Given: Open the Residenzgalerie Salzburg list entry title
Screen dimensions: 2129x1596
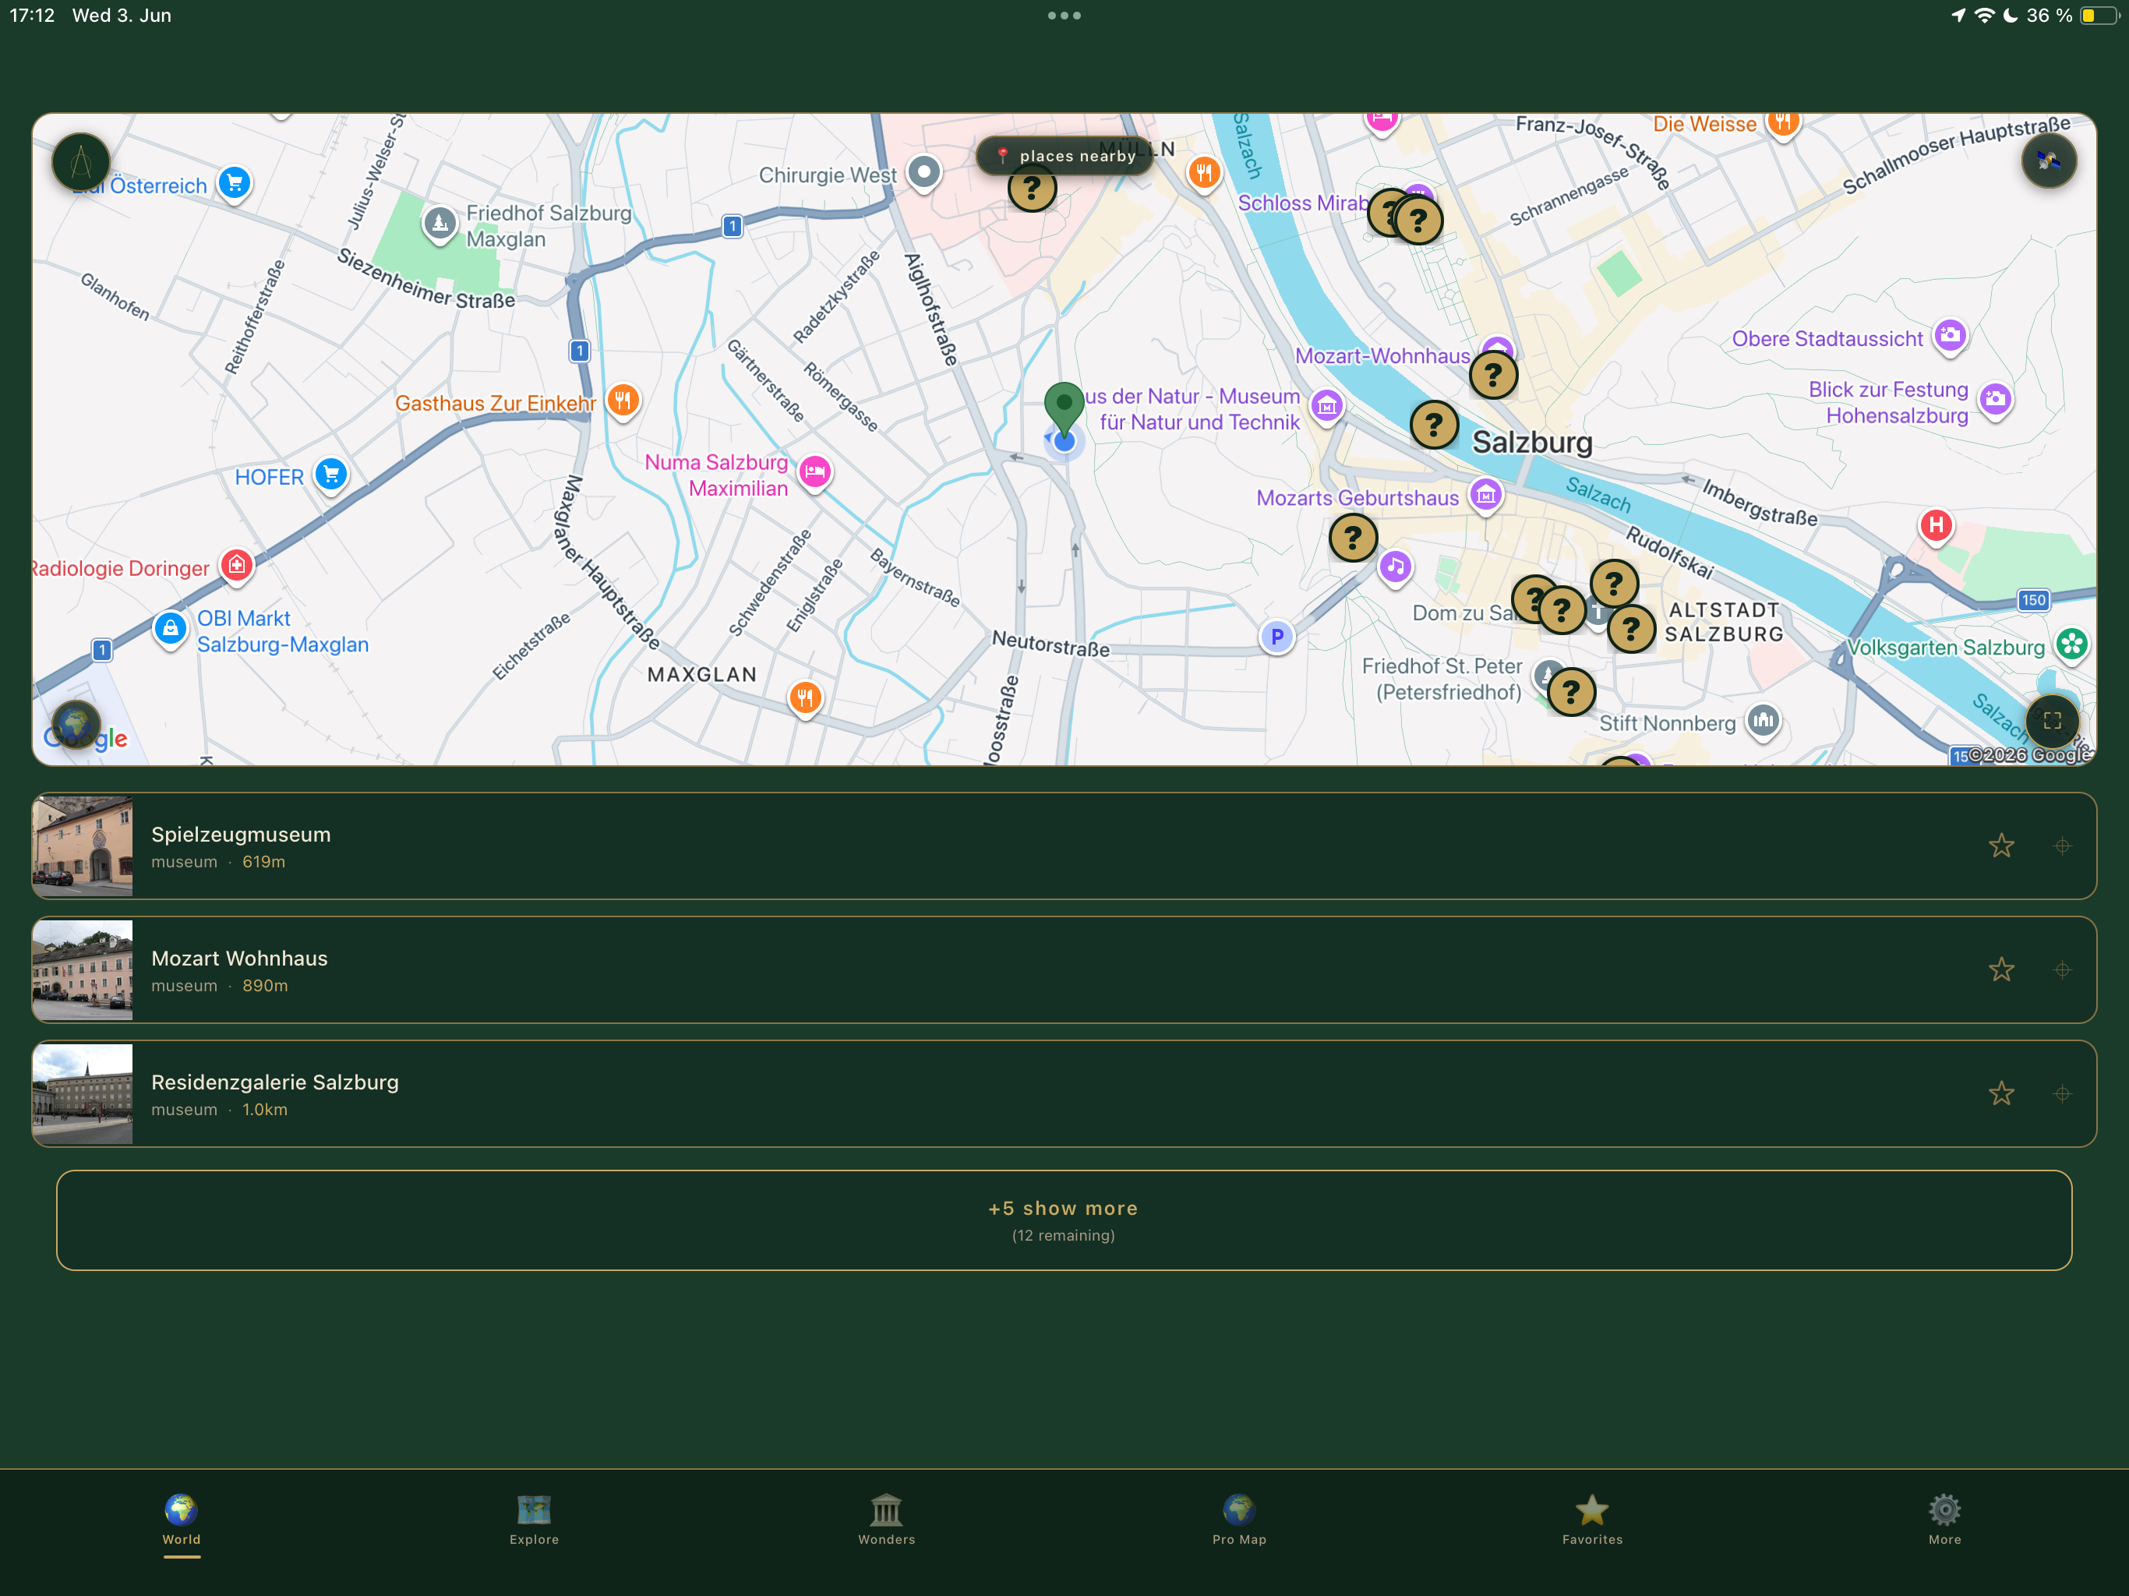Looking at the screenshot, I should point(274,1083).
